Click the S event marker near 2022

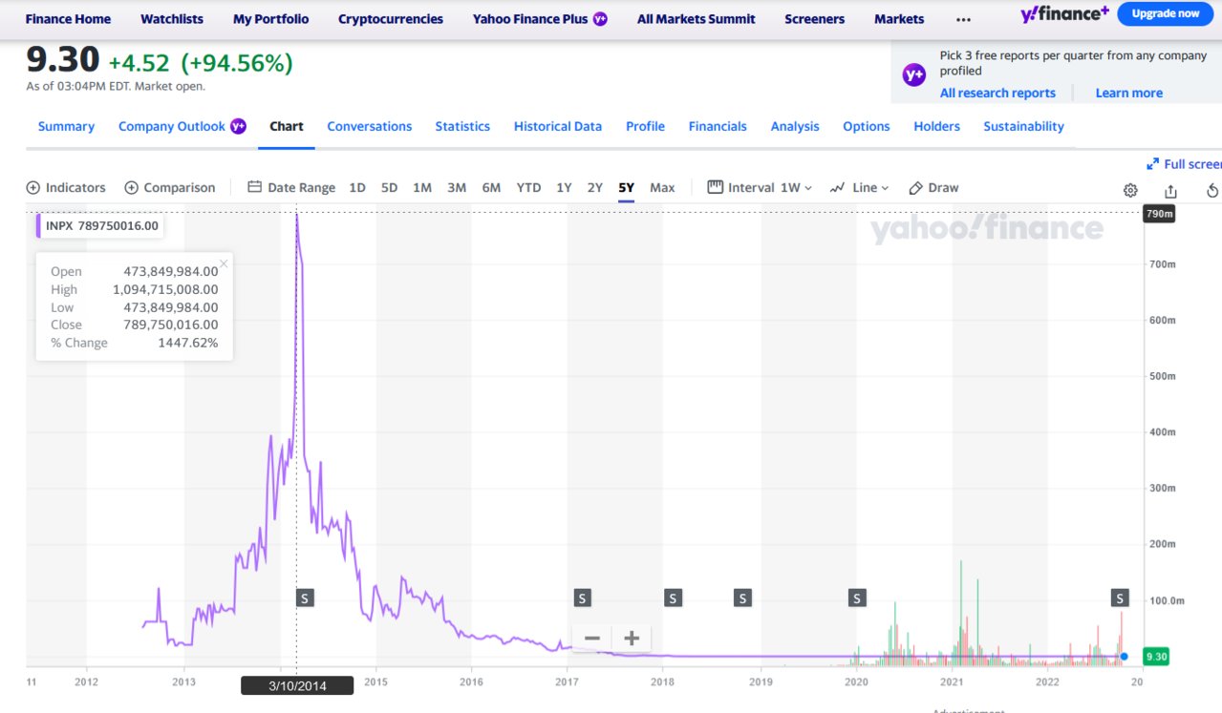[1119, 598]
